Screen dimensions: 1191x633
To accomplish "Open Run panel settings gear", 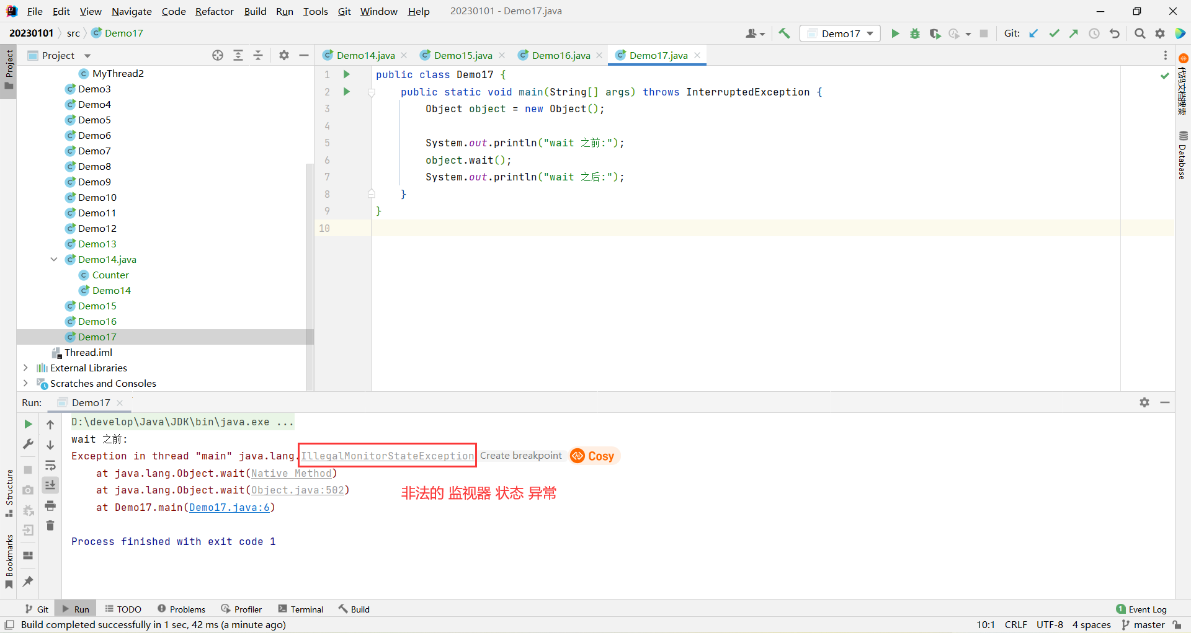I will [x=1144, y=402].
